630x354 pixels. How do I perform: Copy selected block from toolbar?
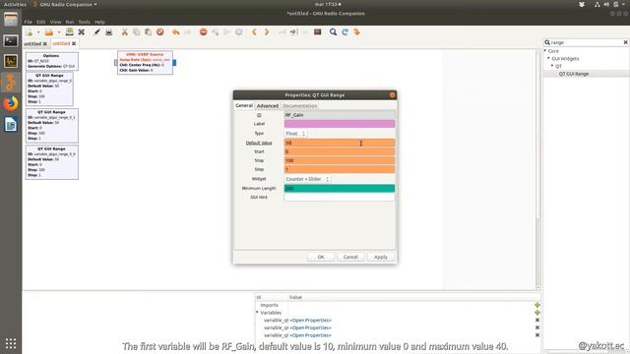(137, 32)
